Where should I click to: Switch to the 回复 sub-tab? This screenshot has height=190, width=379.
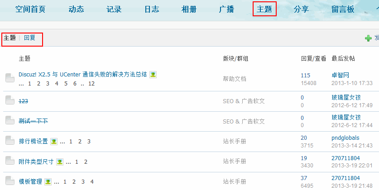point(30,38)
